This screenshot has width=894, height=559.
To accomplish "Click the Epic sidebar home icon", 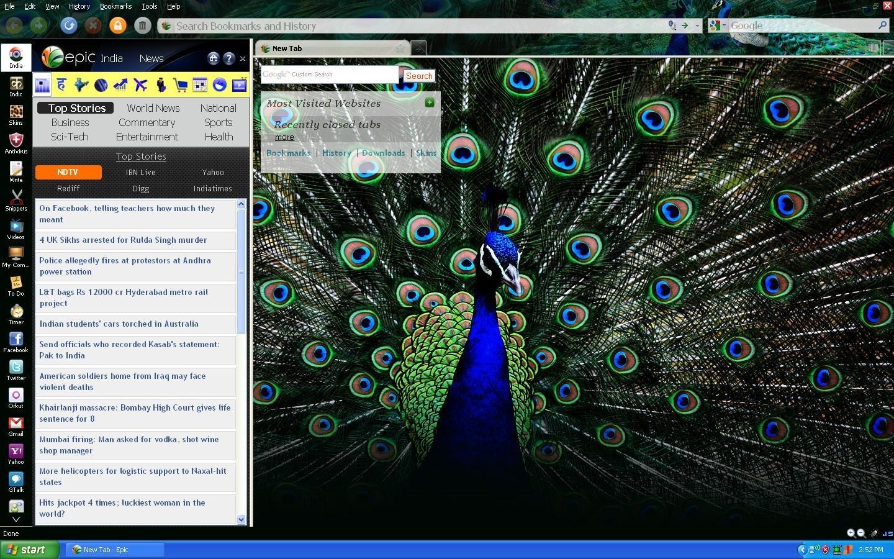I will point(214,58).
